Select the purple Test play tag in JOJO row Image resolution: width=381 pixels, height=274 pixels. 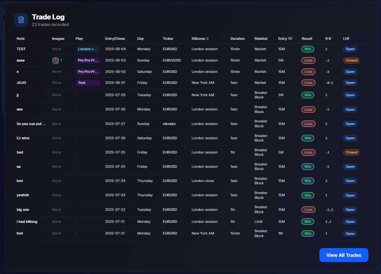pyautogui.click(x=88, y=83)
